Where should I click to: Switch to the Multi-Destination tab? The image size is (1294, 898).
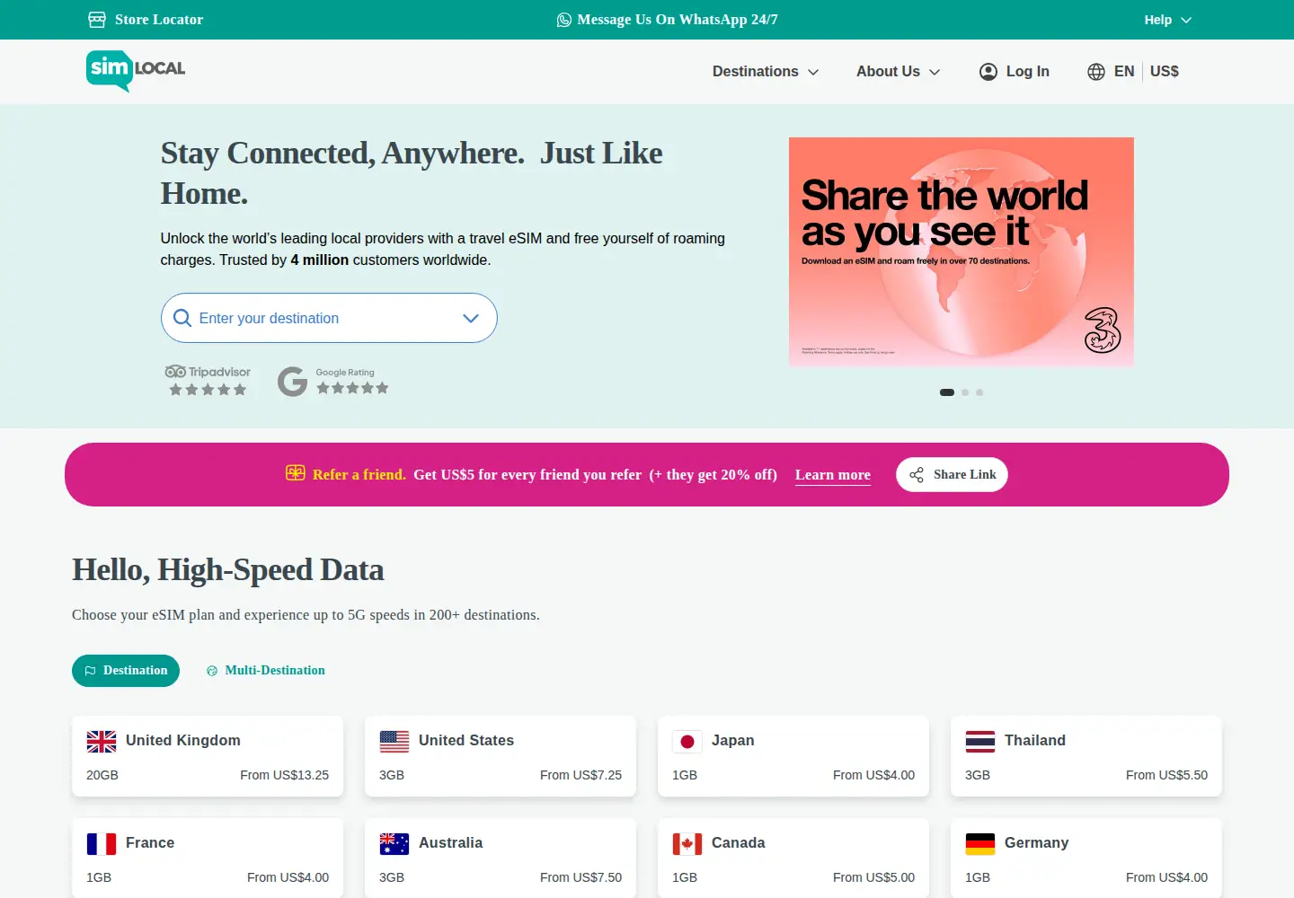tap(266, 671)
